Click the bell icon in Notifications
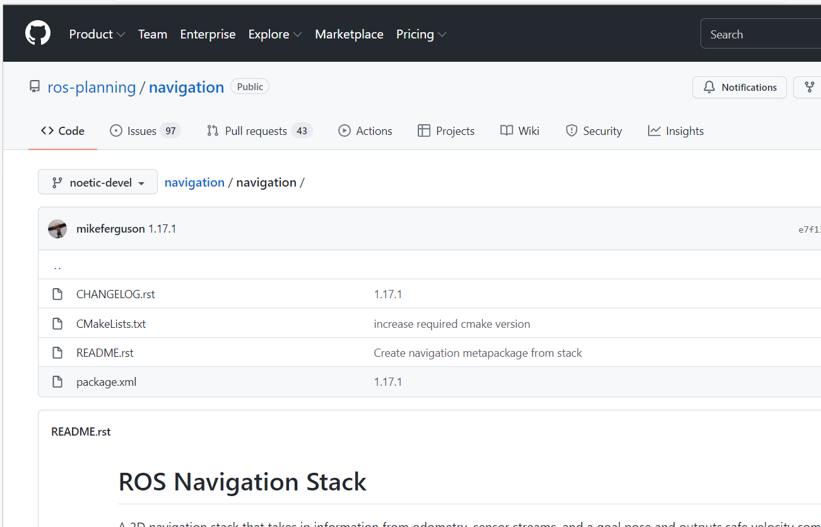The image size is (821, 527). click(x=709, y=88)
